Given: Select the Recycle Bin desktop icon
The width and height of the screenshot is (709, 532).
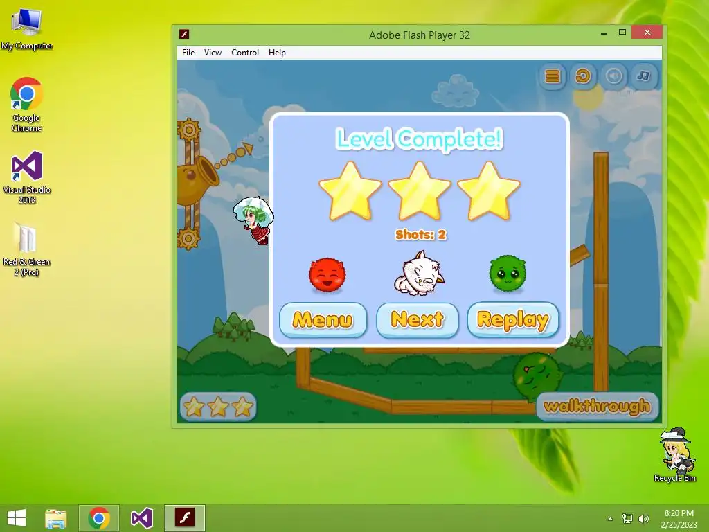Looking at the screenshot, I should [674, 454].
